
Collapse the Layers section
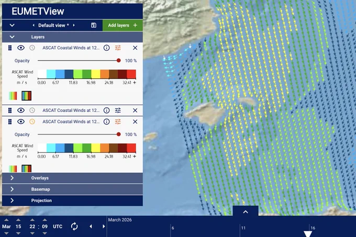point(12,37)
